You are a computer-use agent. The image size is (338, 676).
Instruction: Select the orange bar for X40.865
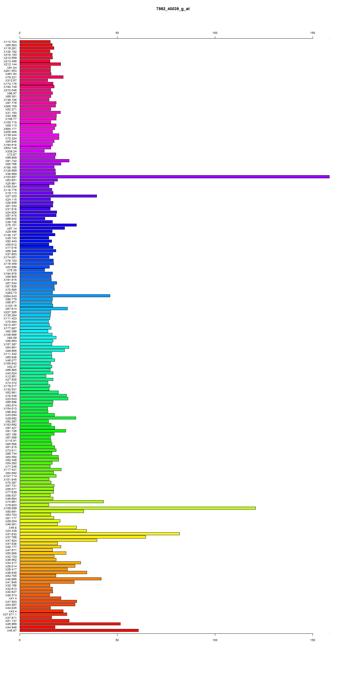click(x=61, y=579)
